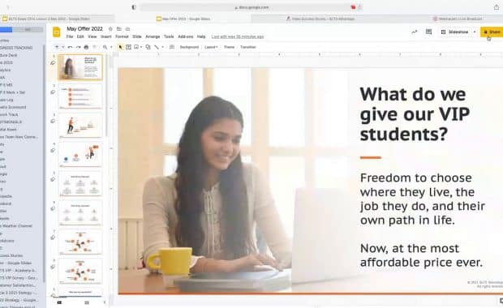The height and width of the screenshot is (308, 503).
Task: Collapse the filmstrip panel arrow
Action: [105, 302]
